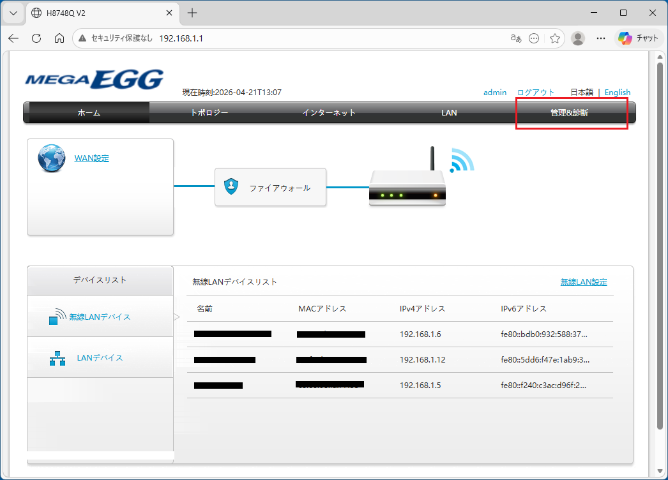Click the firewall shield icon
The height and width of the screenshot is (480, 668).
(x=231, y=186)
